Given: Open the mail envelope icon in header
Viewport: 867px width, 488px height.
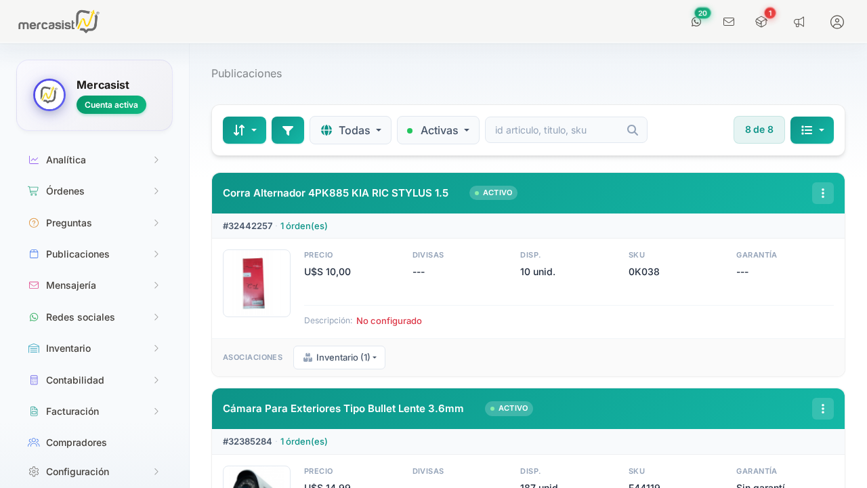Looking at the screenshot, I should (729, 22).
